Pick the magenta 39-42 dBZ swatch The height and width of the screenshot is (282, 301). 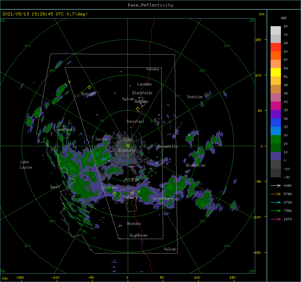click(x=276, y=106)
